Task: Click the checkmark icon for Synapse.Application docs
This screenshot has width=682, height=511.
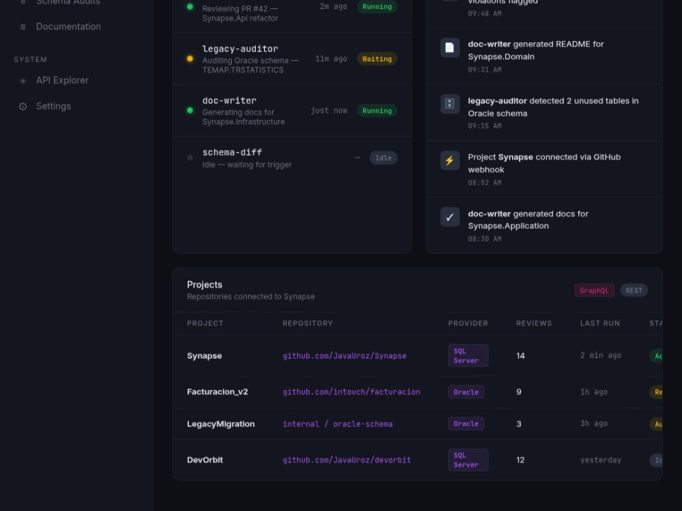Action: 449,217
